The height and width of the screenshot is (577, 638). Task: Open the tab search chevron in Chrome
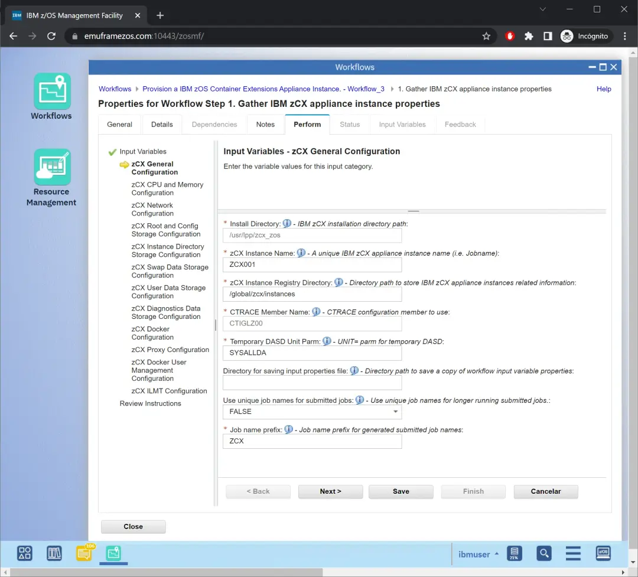(542, 9)
